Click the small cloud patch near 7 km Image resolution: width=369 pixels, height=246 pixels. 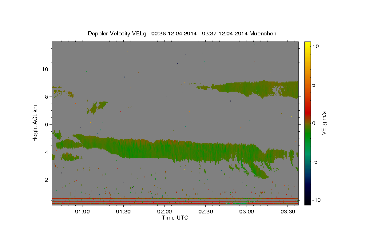(x=97, y=107)
